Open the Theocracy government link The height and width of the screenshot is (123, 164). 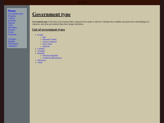(x=42, y=60)
